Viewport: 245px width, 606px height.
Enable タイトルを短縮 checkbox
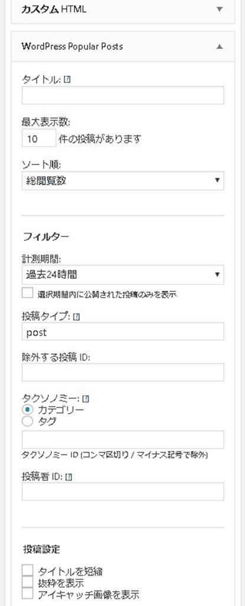(27, 570)
